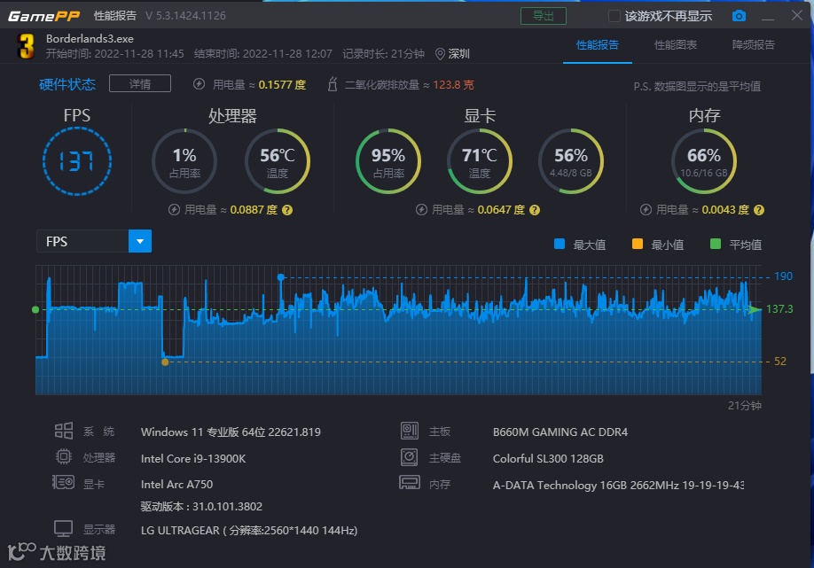Viewport: 814px width, 568px height.
Task: Click the monitor icon beside 显示器
Action: point(63,529)
